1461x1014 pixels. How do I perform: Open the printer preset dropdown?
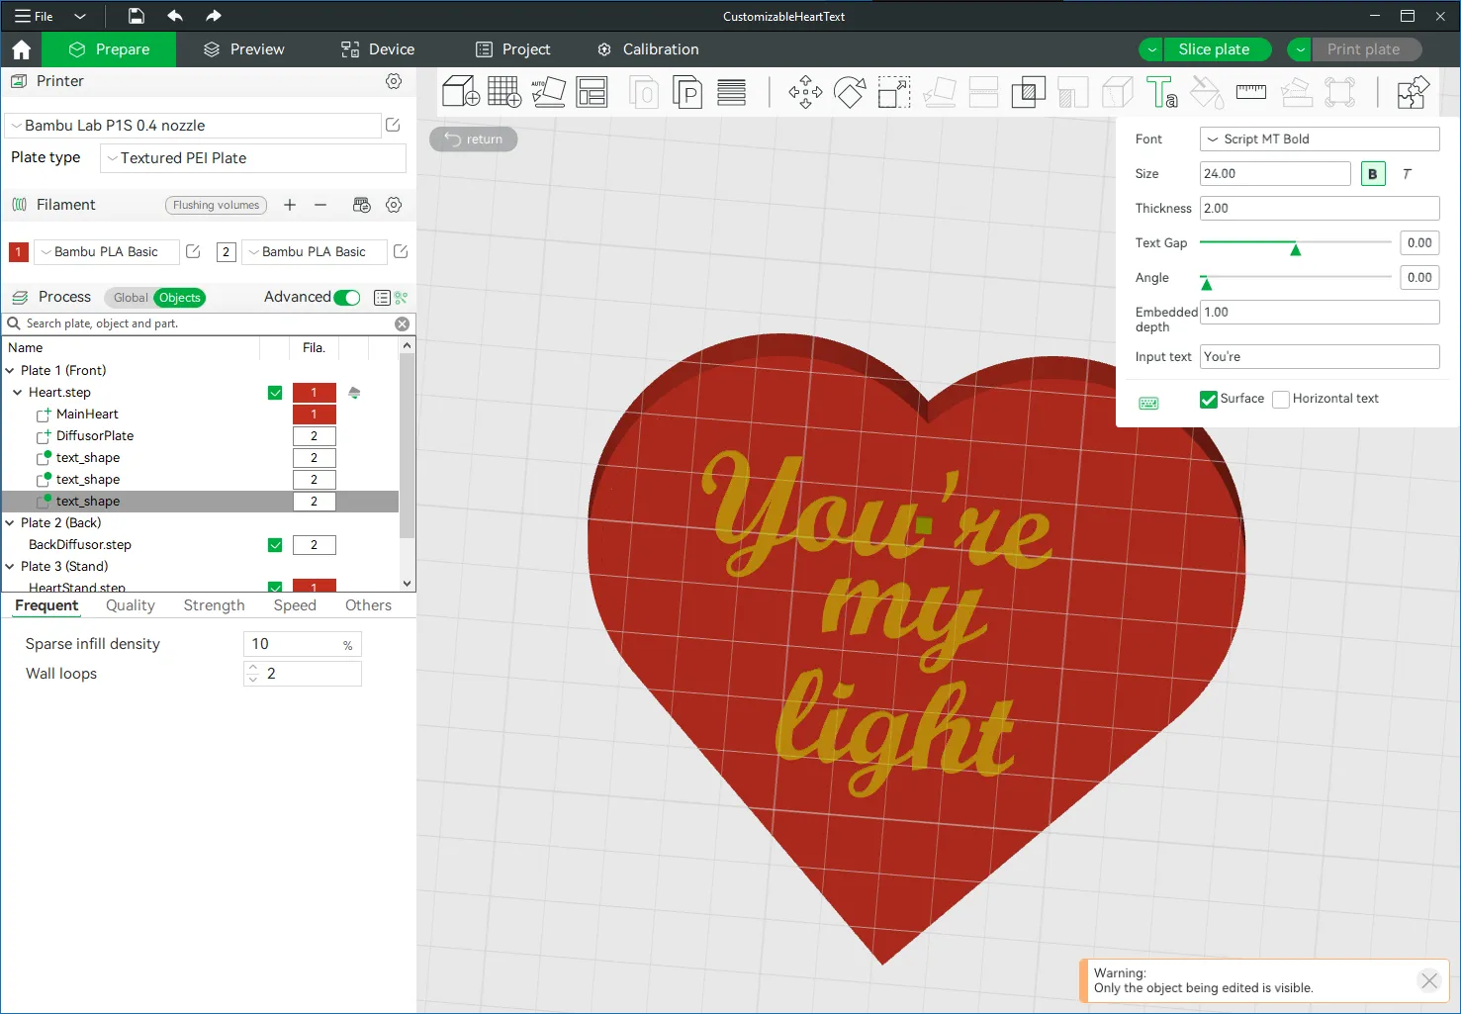194,126
